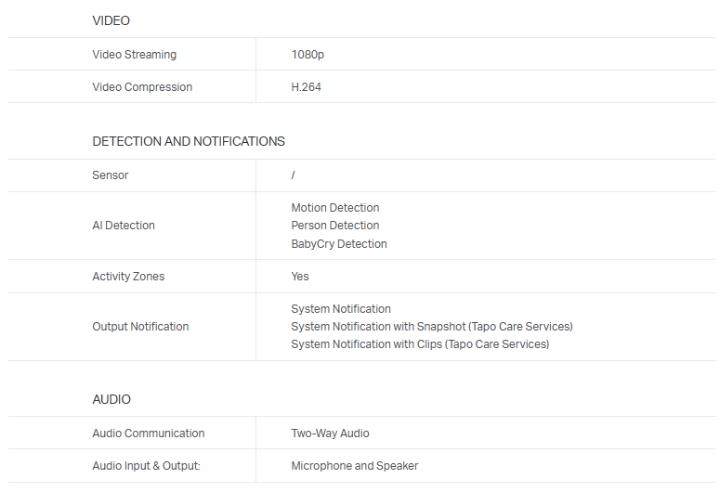This screenshot has width=720, height=492.
Task: Select the Audio Communication row label
Action: coord(149,434)
